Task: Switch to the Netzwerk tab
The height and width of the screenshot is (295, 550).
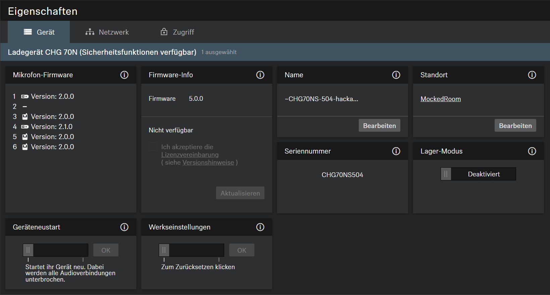Action: pyautogui.click(x=107, y=32)
